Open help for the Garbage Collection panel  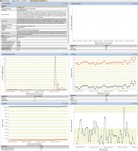(132, 4)
